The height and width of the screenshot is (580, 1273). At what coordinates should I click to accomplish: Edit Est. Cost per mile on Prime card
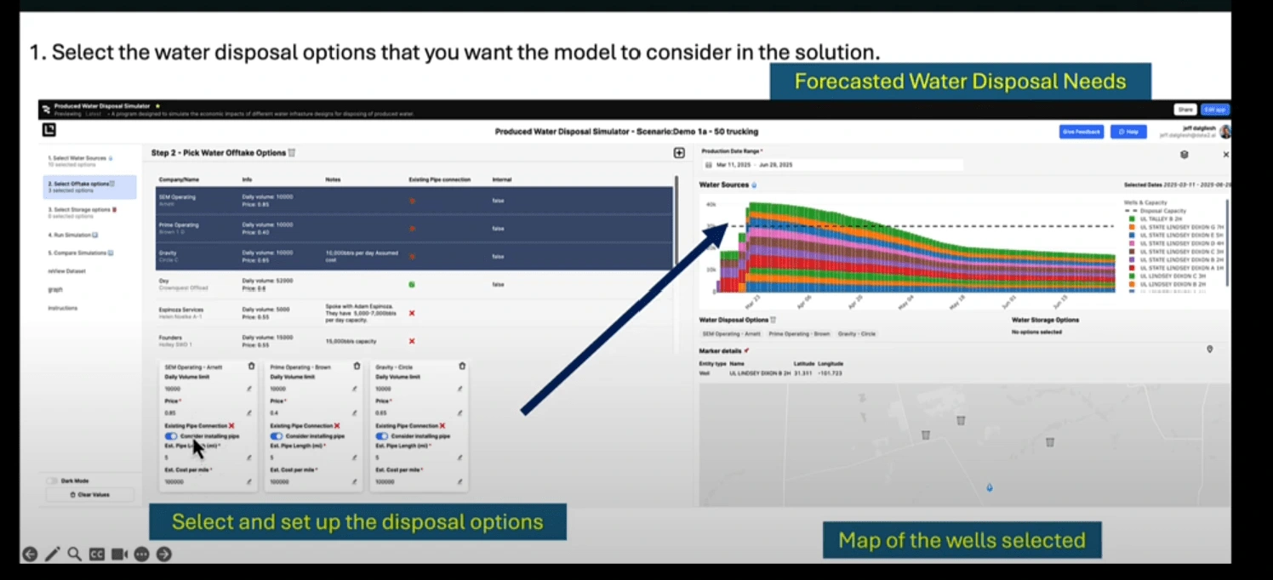pyautogui.click(x=355, y=481)
